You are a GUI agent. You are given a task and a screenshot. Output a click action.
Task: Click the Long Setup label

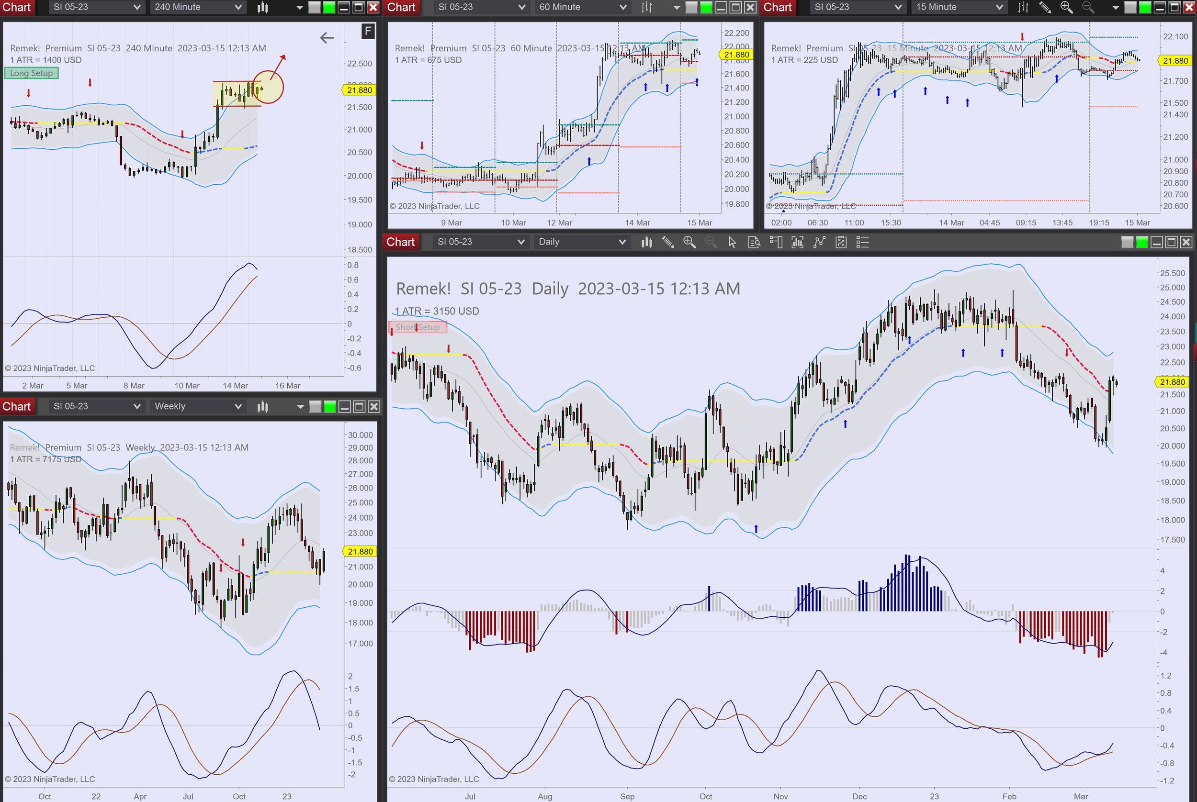click(x=31, y=73)
